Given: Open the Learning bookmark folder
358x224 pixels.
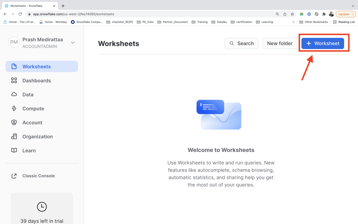Looking at the screenshot, I should (264, 22).
